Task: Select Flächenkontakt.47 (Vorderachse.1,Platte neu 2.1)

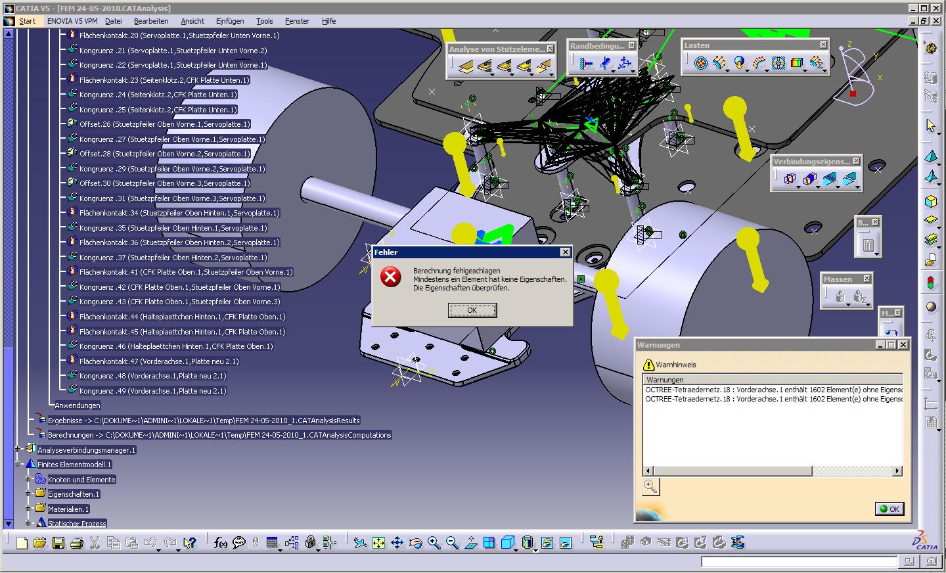Action: pos(159,361)
